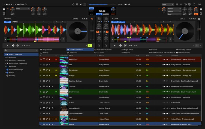Viewport: 205px width, 129px height.
Task: Click master MASTER clock button
Action: 106,14
